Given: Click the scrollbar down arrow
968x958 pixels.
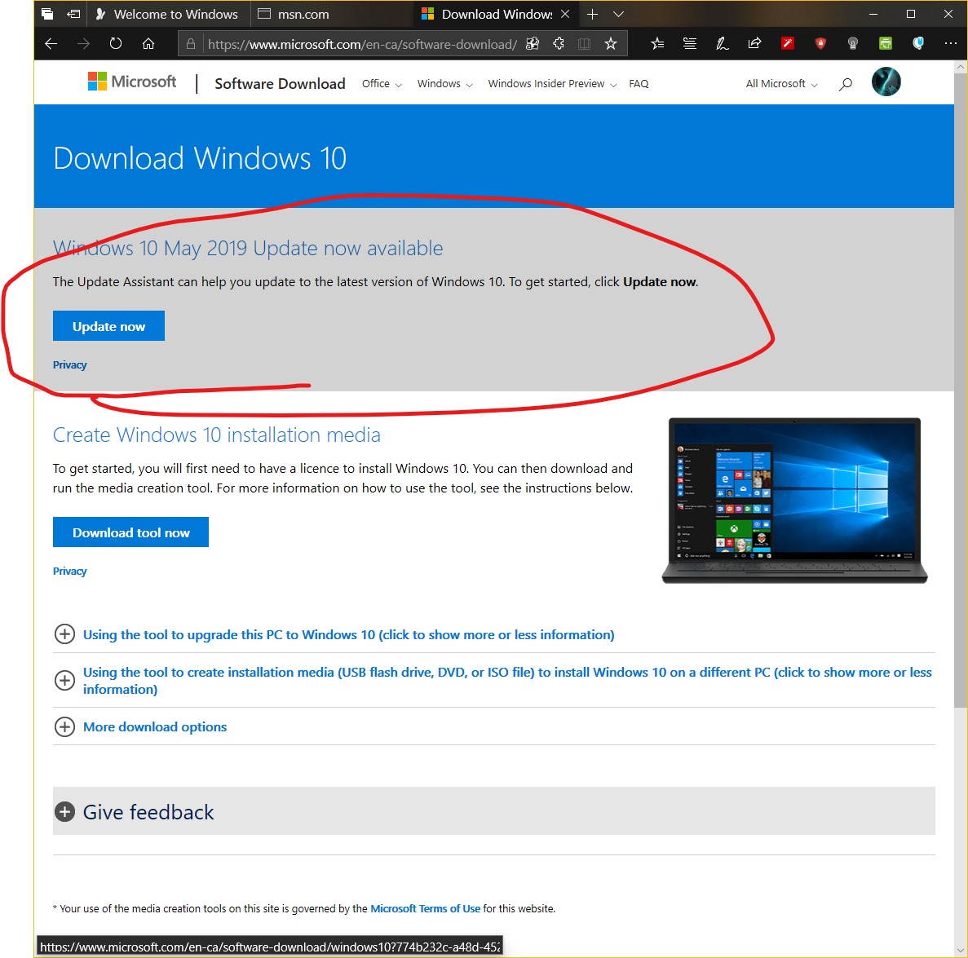Looking at the screenshot, I should (961, 951).
